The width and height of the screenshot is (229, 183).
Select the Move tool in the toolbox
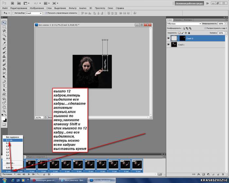click(x=4, y=23)
